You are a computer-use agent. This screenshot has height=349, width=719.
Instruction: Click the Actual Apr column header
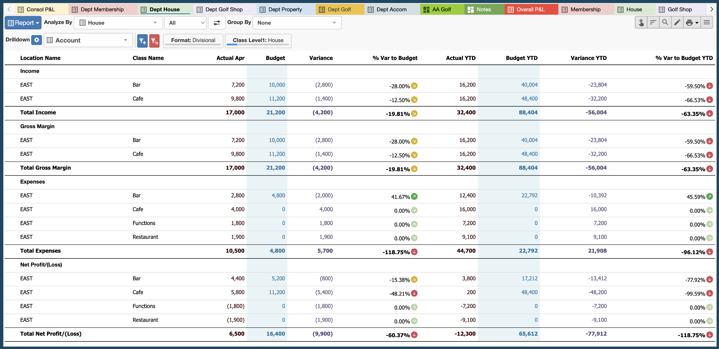pyautogui.click(x=230, y=58)
